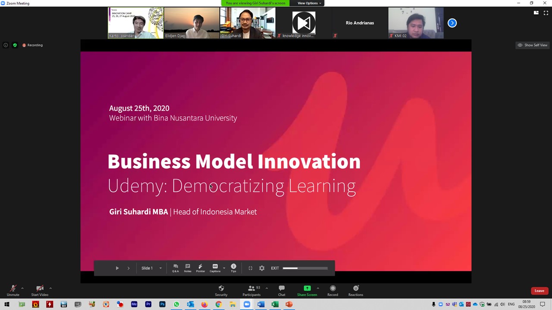Image resolution: width=552 pixels, height=310 pixels.
Task: Toggle fullscreen icon at top right
Action: click(546, 12)
